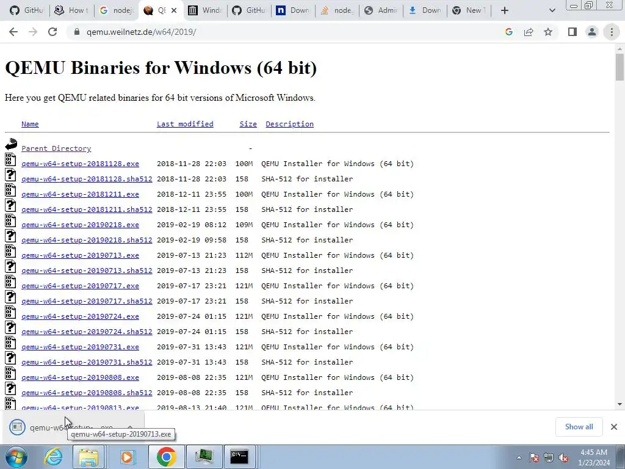Sort listing by Name
This screenshot has width=625, height=469.
[30, 124]
